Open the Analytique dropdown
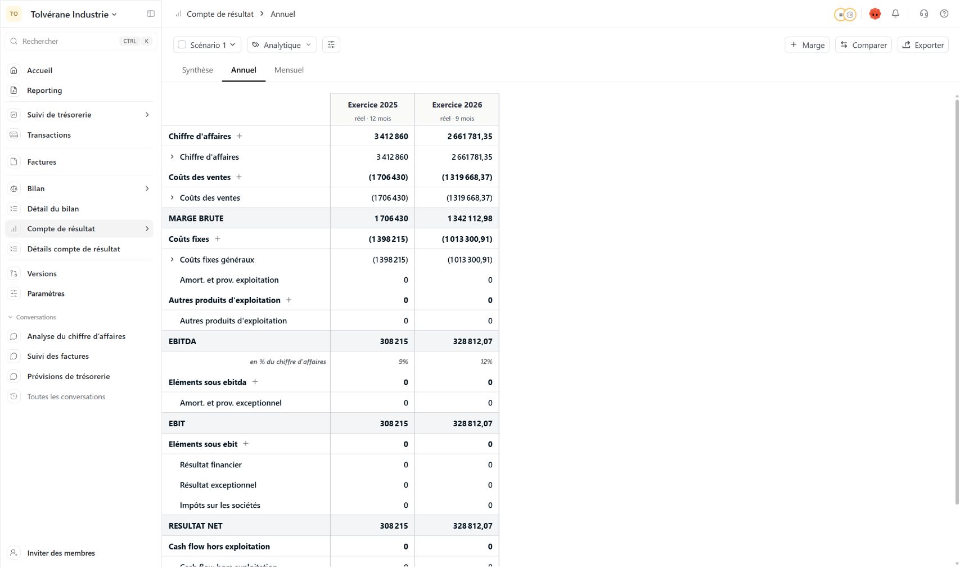The height and width of the screenshot is (568, 960). point(282,45)
